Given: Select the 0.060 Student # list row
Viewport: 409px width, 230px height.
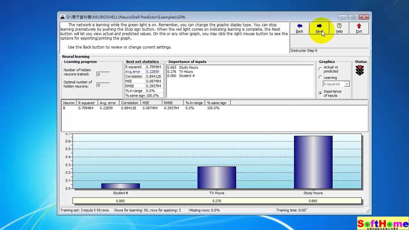Looking at the screenshot, I should (x=181, y=76).
